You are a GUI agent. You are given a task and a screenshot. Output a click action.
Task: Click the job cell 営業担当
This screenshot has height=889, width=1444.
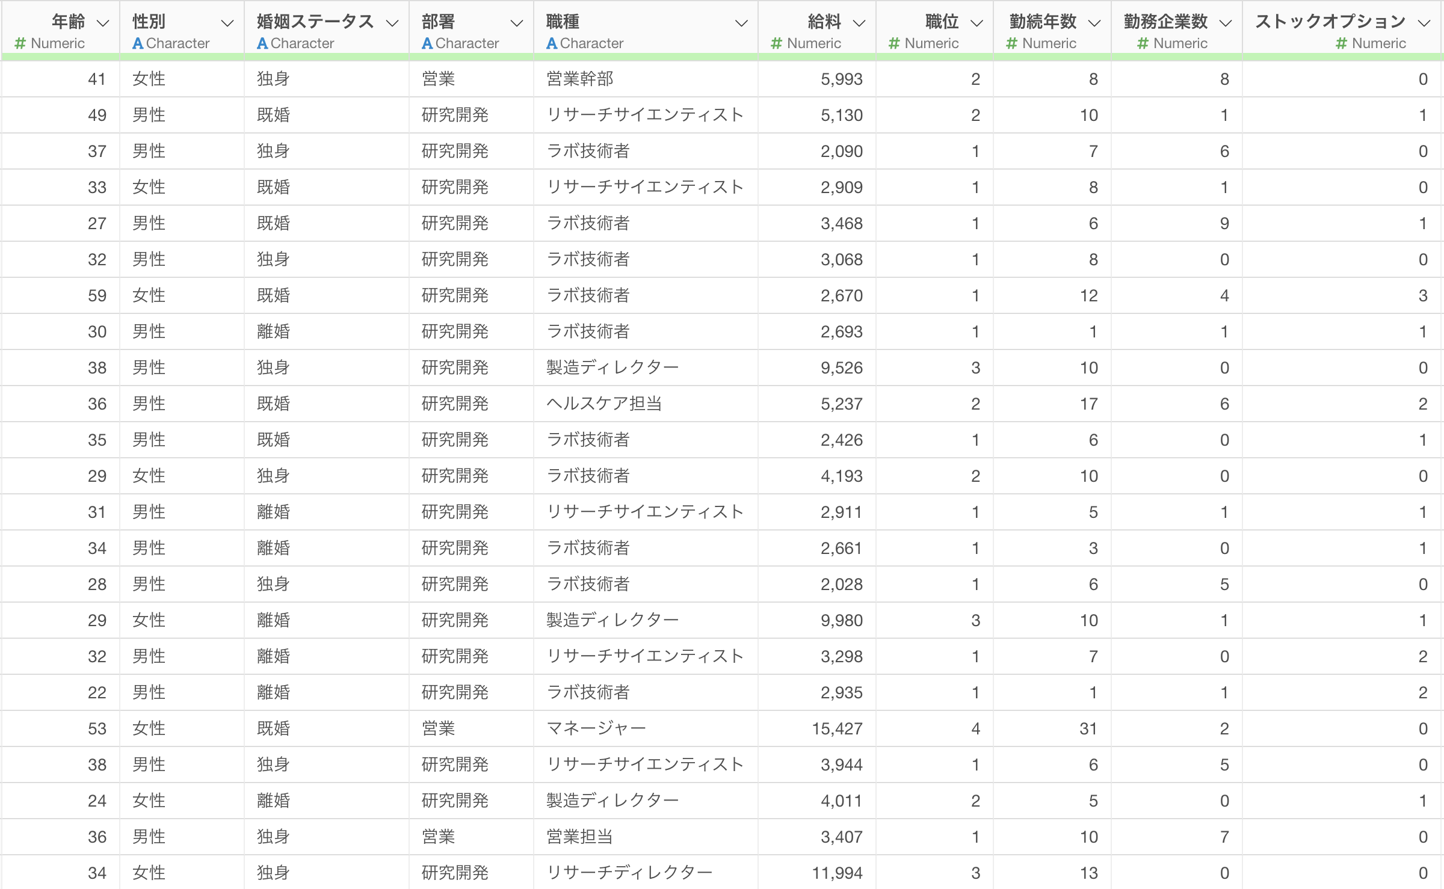click(x=646, y=837)
